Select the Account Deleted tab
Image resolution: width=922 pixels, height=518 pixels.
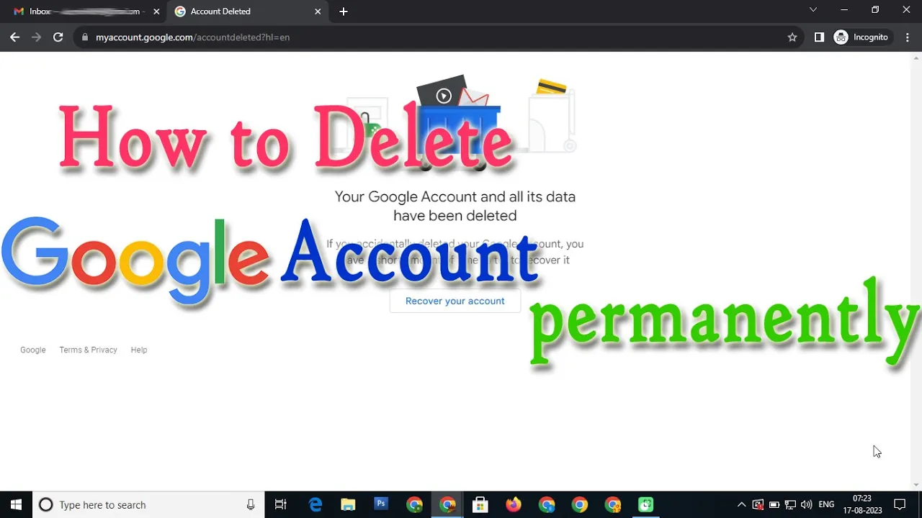(x=247, y=12)
